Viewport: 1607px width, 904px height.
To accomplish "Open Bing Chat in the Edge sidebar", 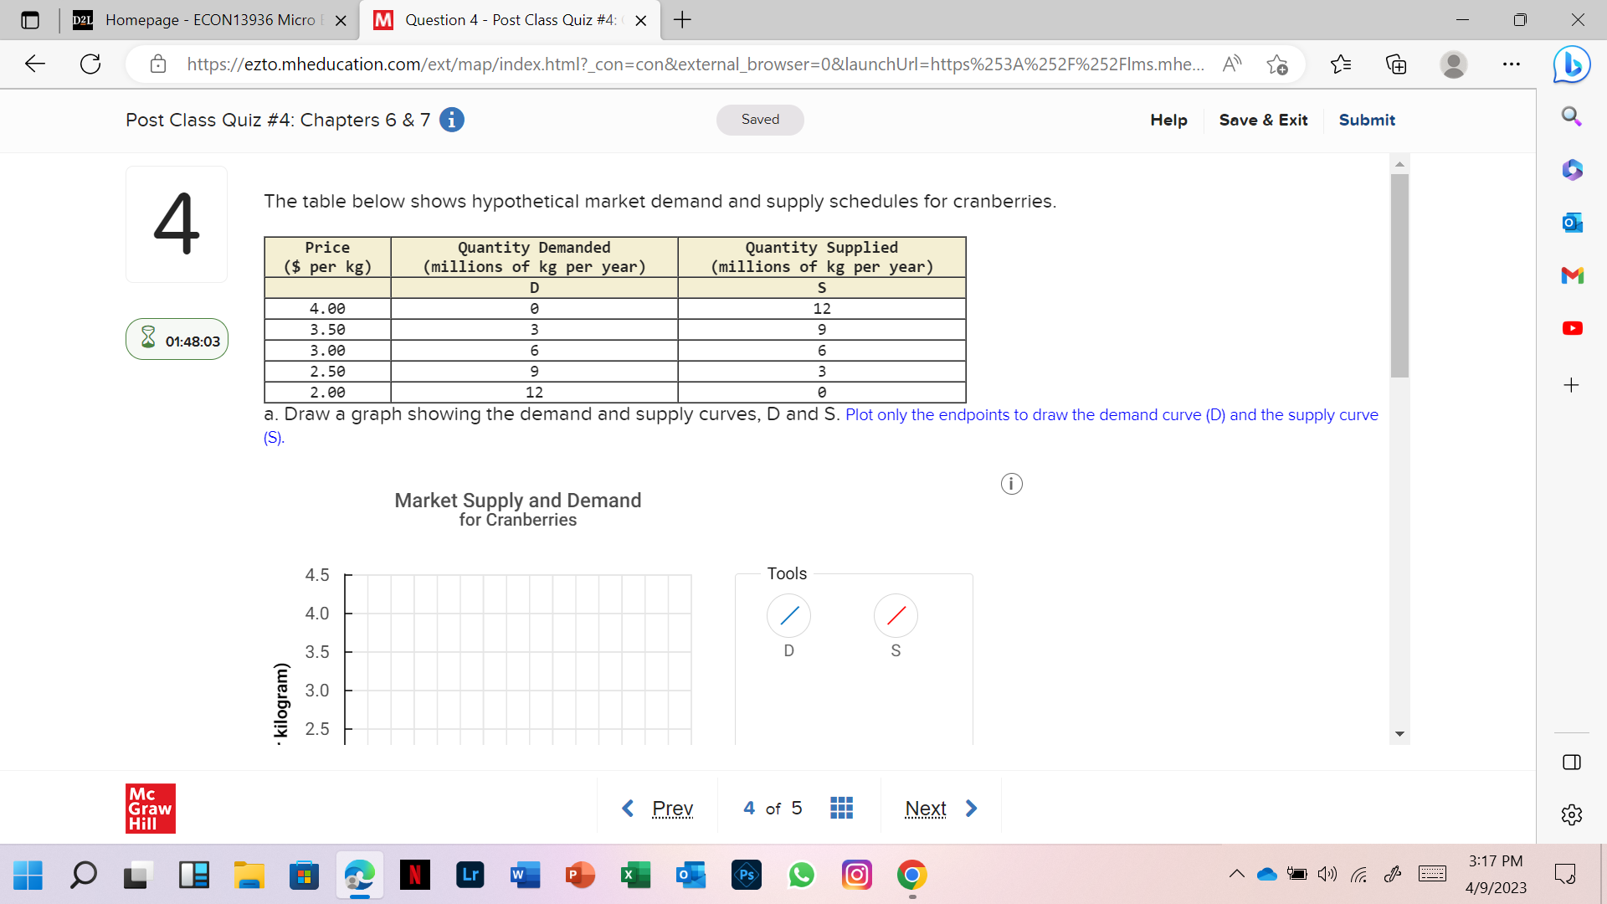I will coord(1572,64).
